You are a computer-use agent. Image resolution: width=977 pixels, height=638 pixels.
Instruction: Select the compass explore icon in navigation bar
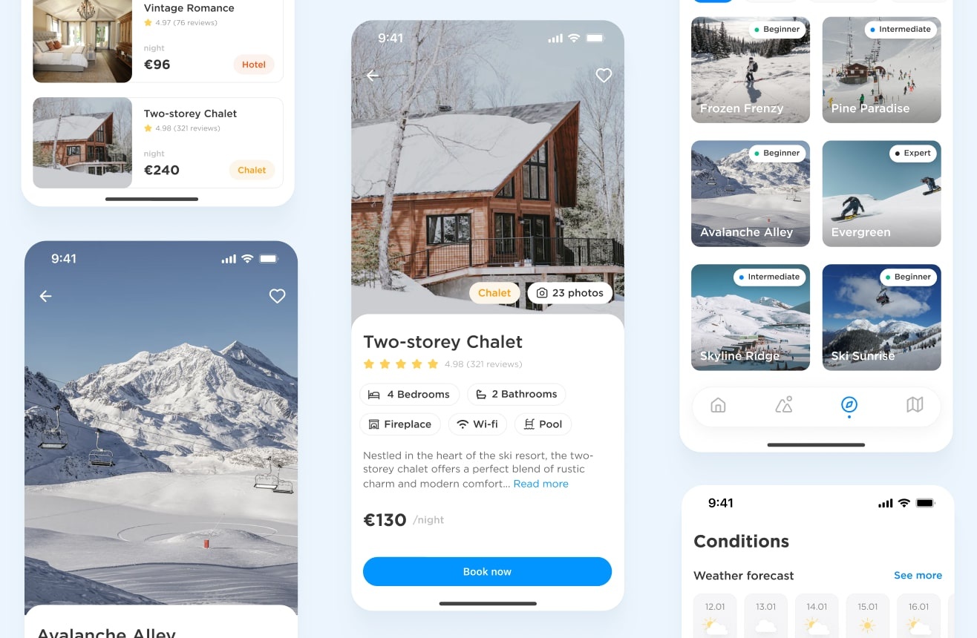(849, 405)
